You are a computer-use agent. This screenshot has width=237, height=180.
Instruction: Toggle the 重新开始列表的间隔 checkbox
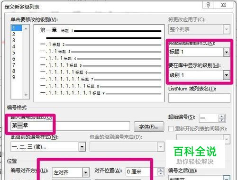click(x=171, y=129)
